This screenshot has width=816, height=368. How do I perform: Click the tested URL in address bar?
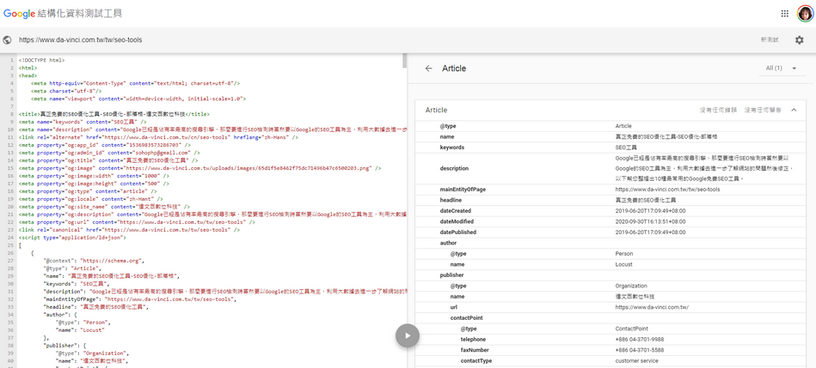pyautogui.click(x=81, y=40)
